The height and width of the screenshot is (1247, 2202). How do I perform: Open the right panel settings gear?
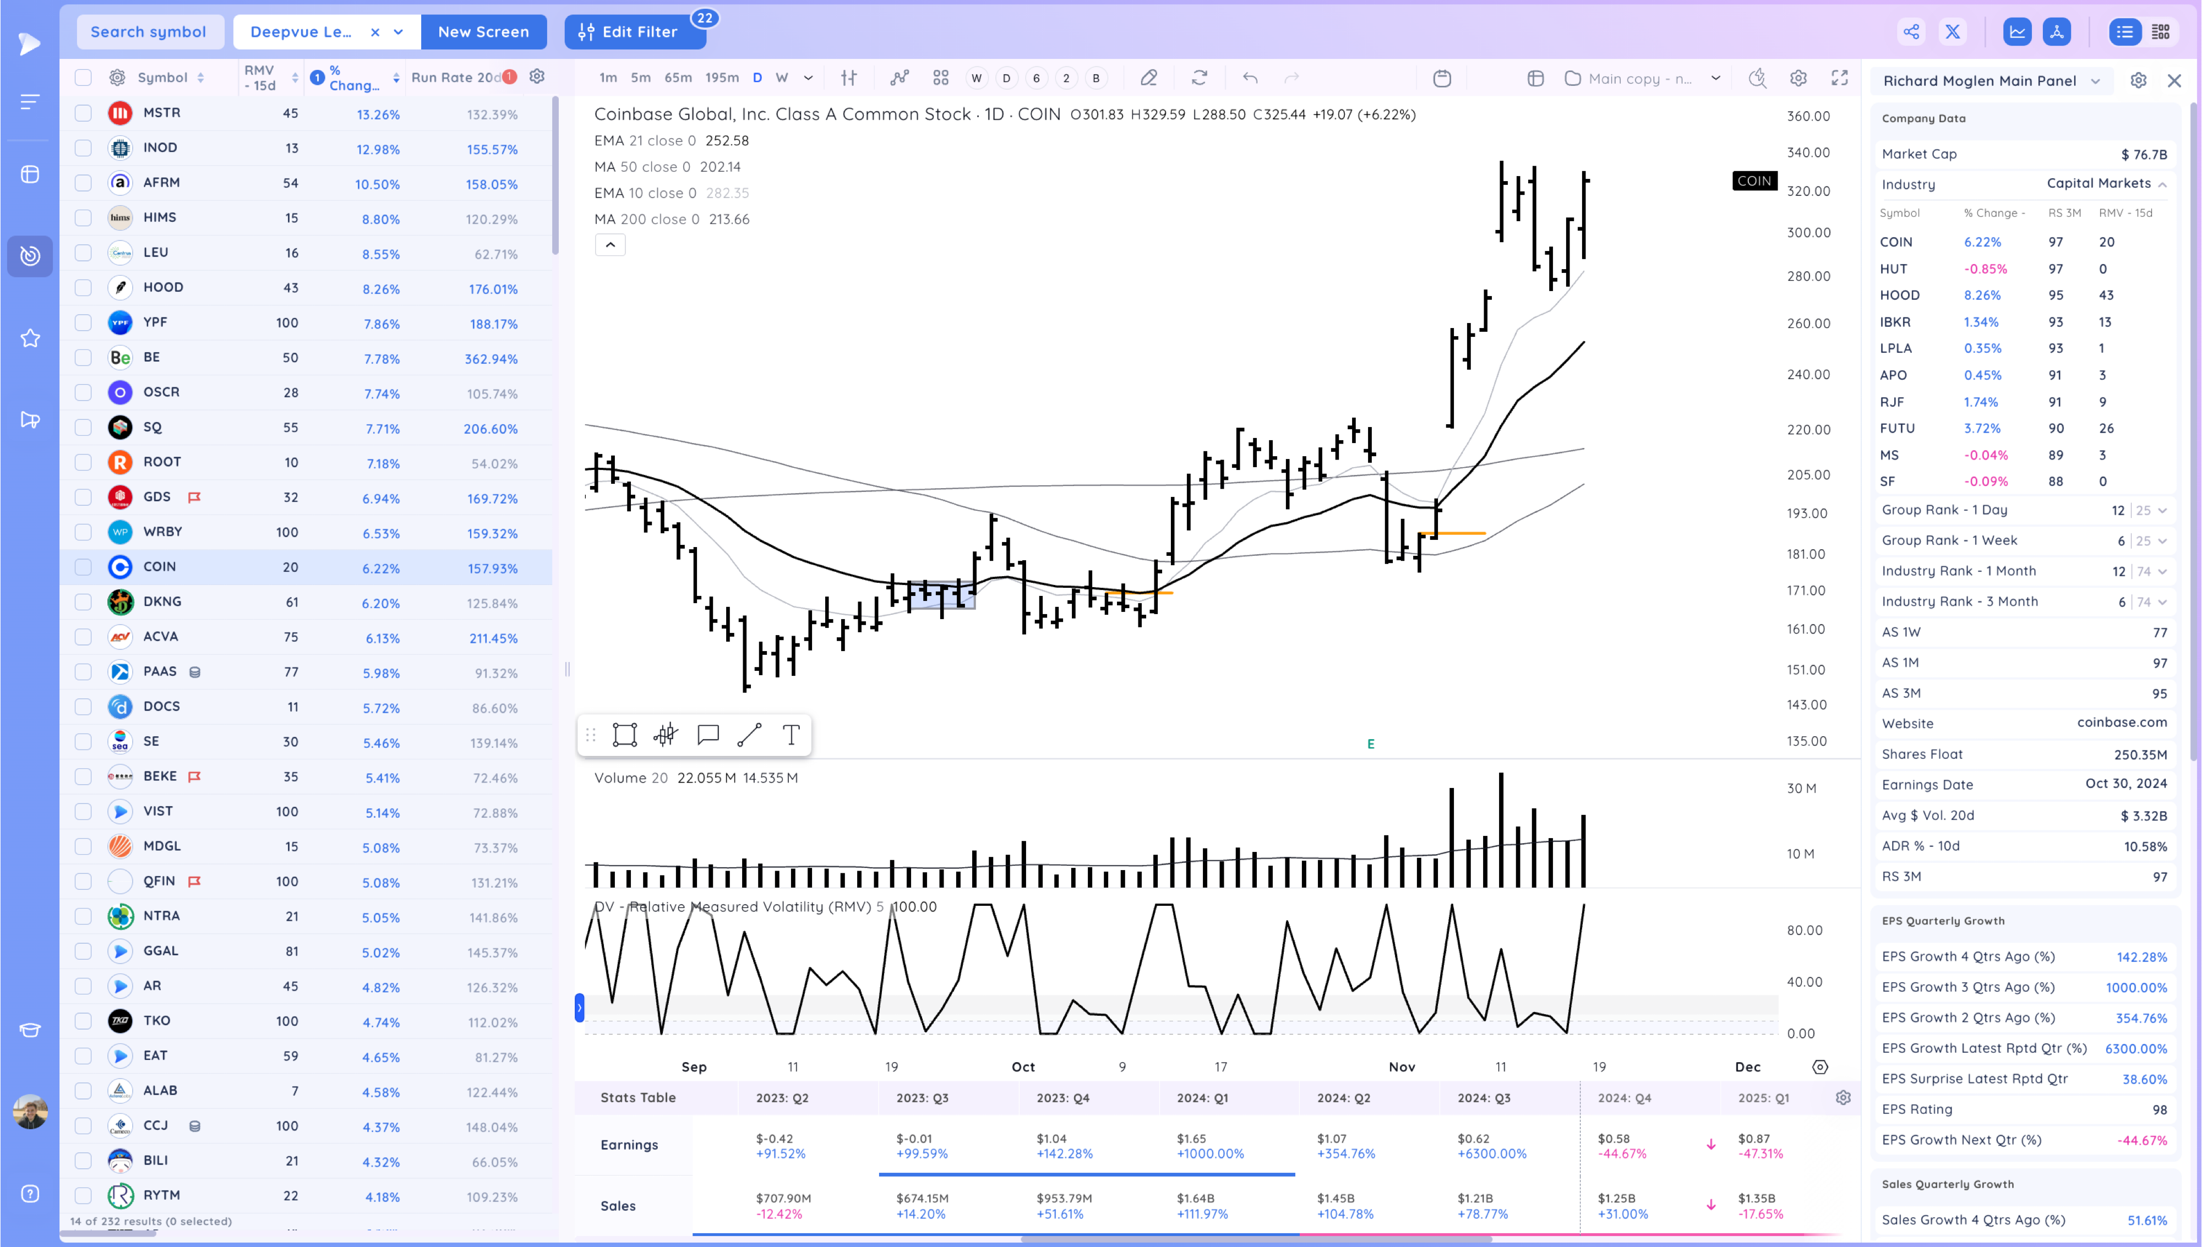pyautogui.click(x=2139, y=80)
